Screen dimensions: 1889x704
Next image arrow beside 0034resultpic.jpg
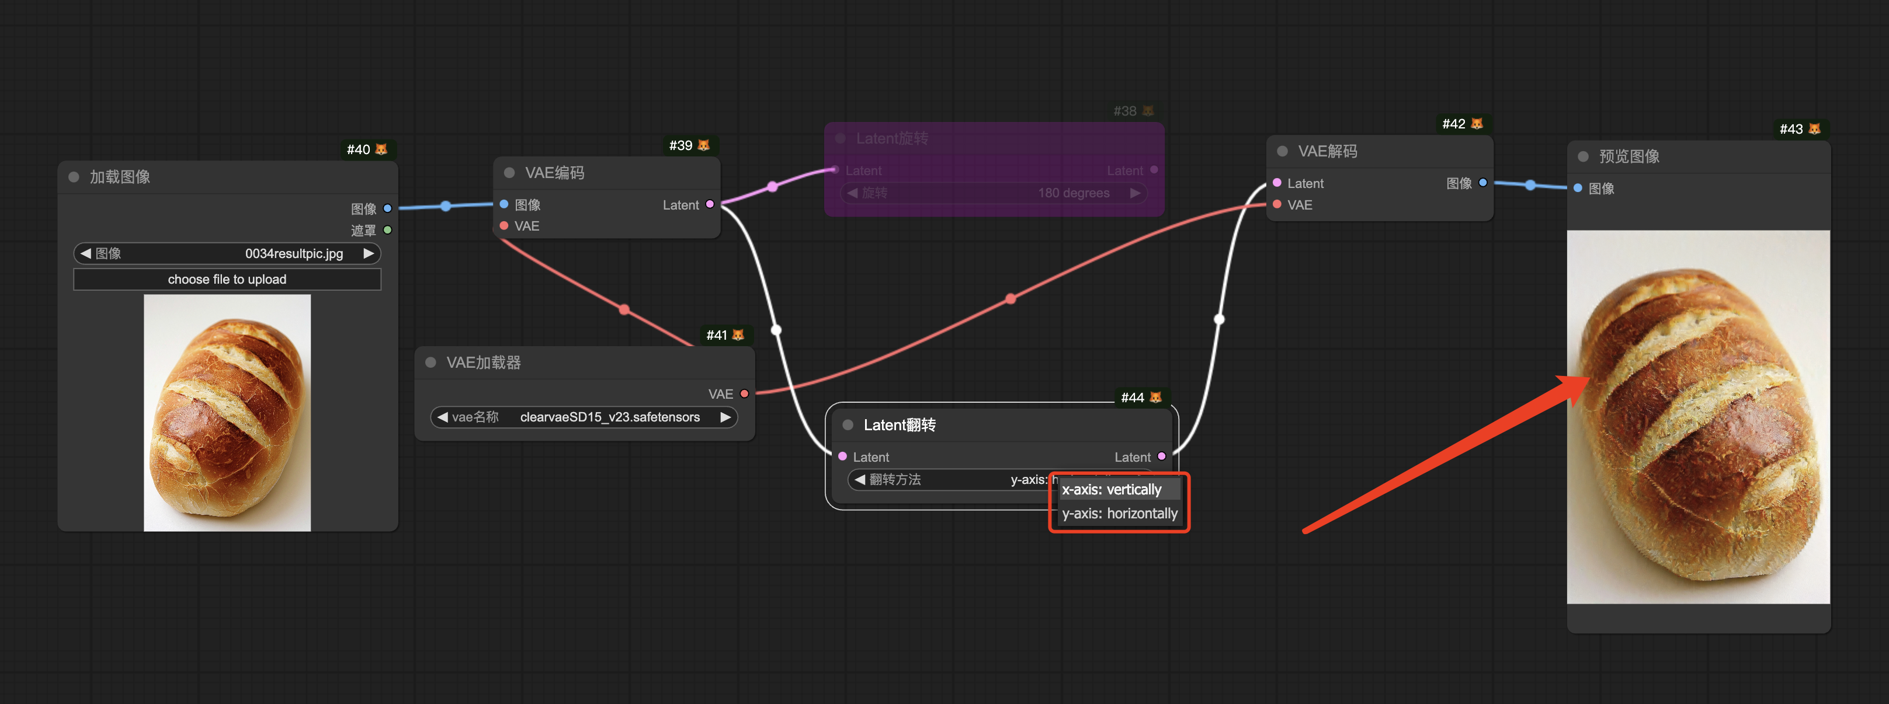pyautogui.click(x=369, y=253)
